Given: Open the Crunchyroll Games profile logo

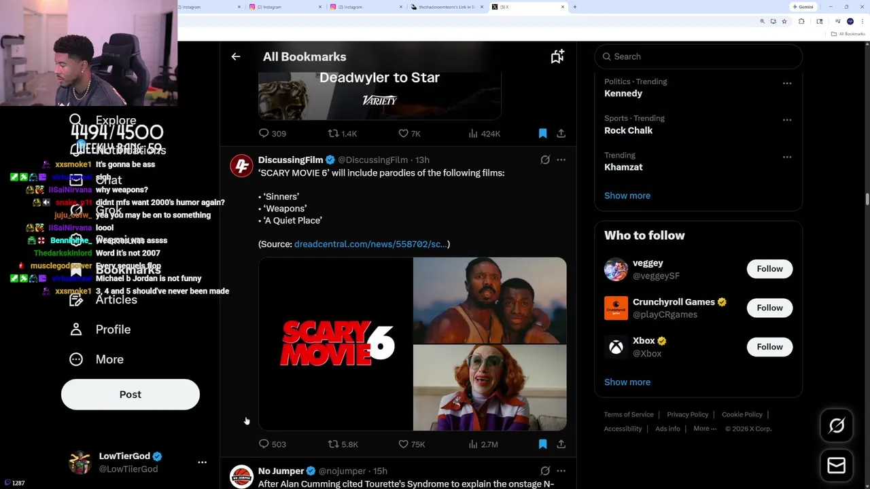Looking at the screenshot, I should (x=616, y=308).
